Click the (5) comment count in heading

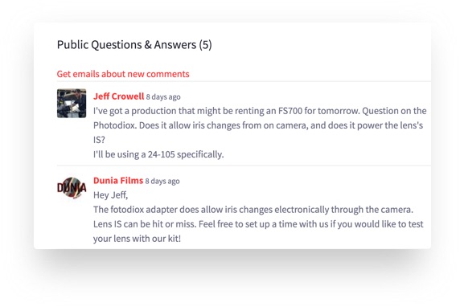tap(205, 44)
